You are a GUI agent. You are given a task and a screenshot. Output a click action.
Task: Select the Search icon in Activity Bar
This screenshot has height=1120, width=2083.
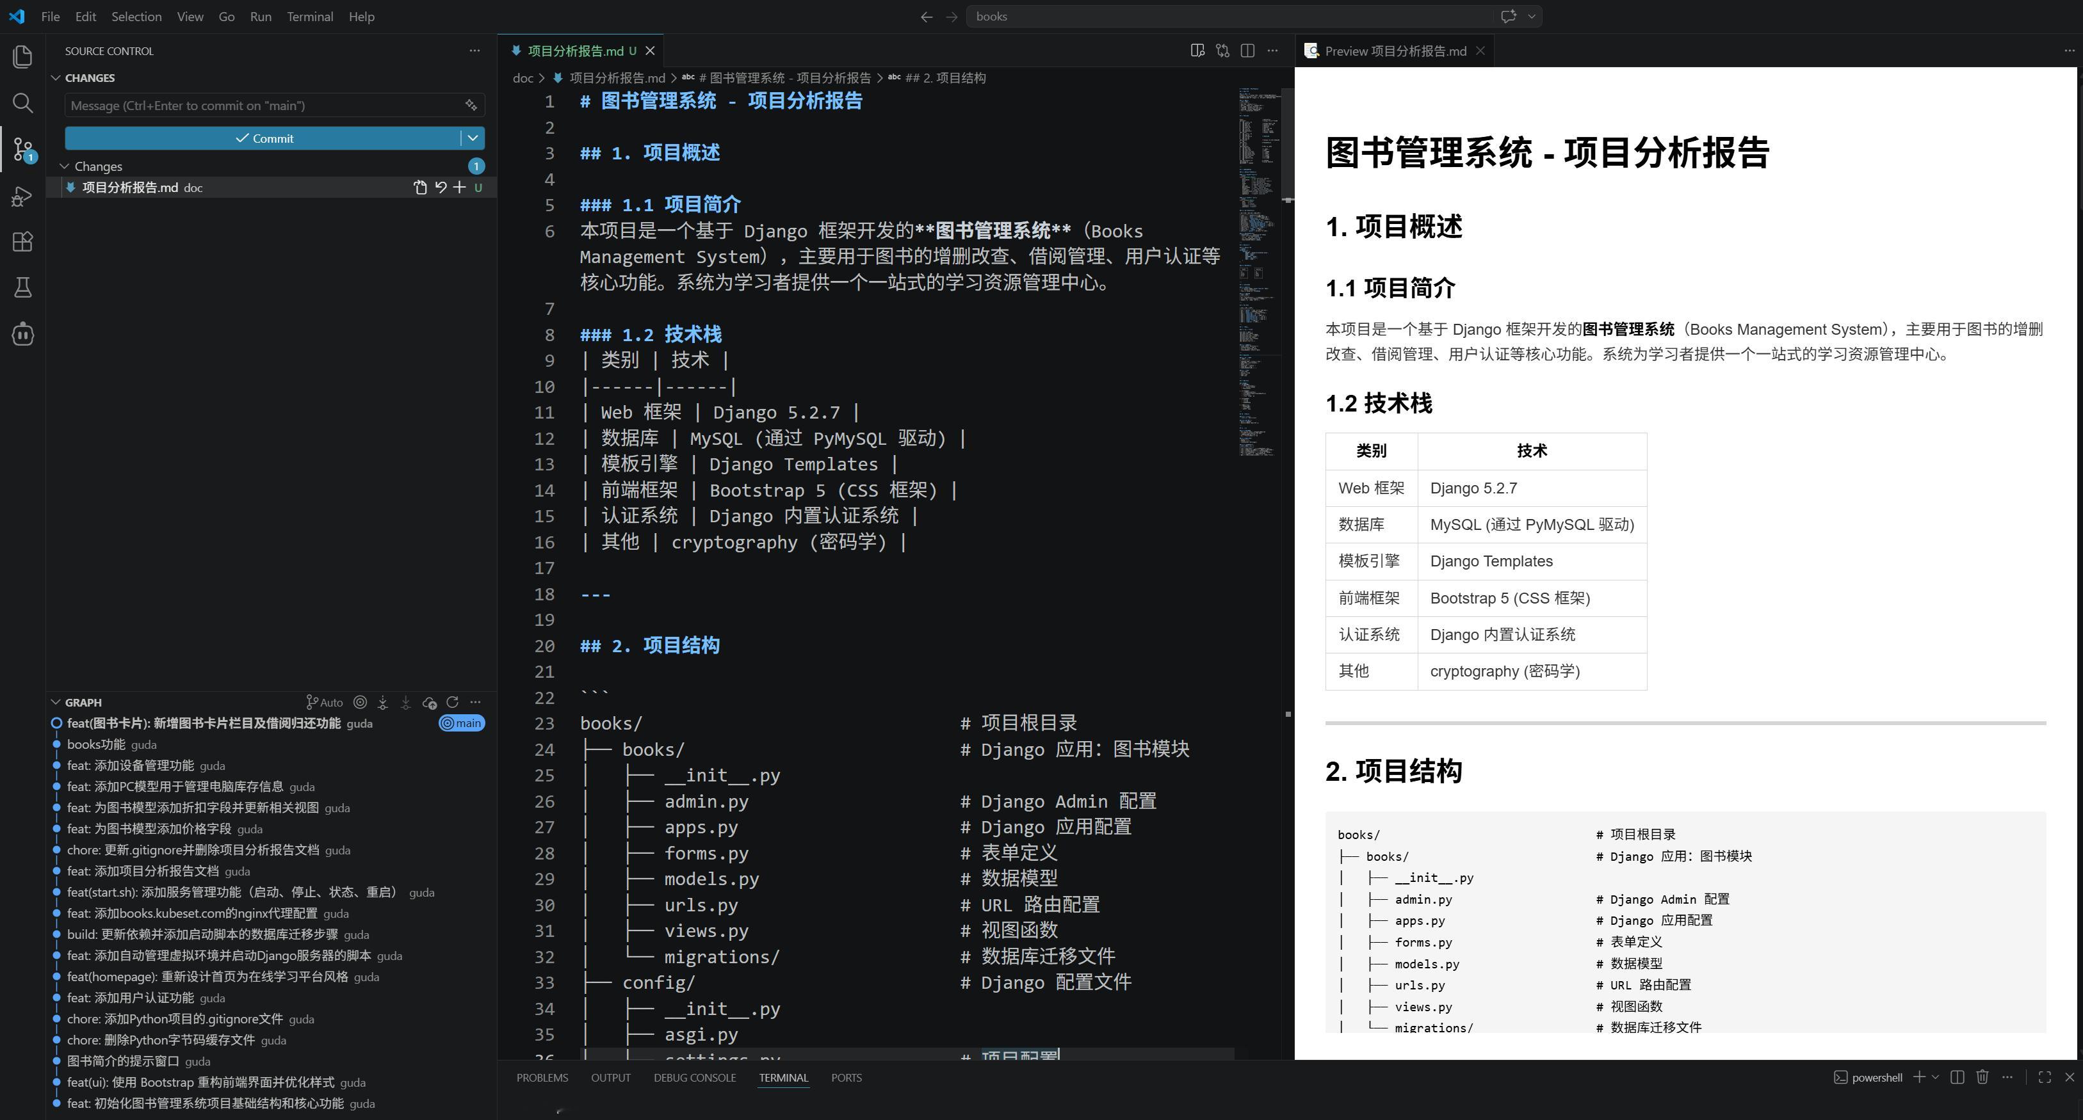click(22, 104)
